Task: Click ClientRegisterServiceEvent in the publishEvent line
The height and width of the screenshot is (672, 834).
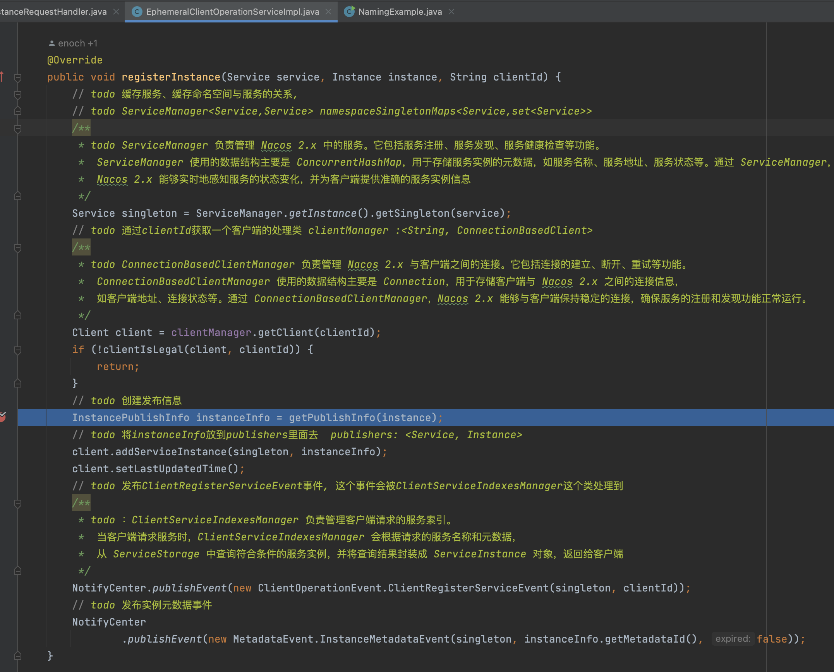Action: pyautogui.click(x=468, y=588)
